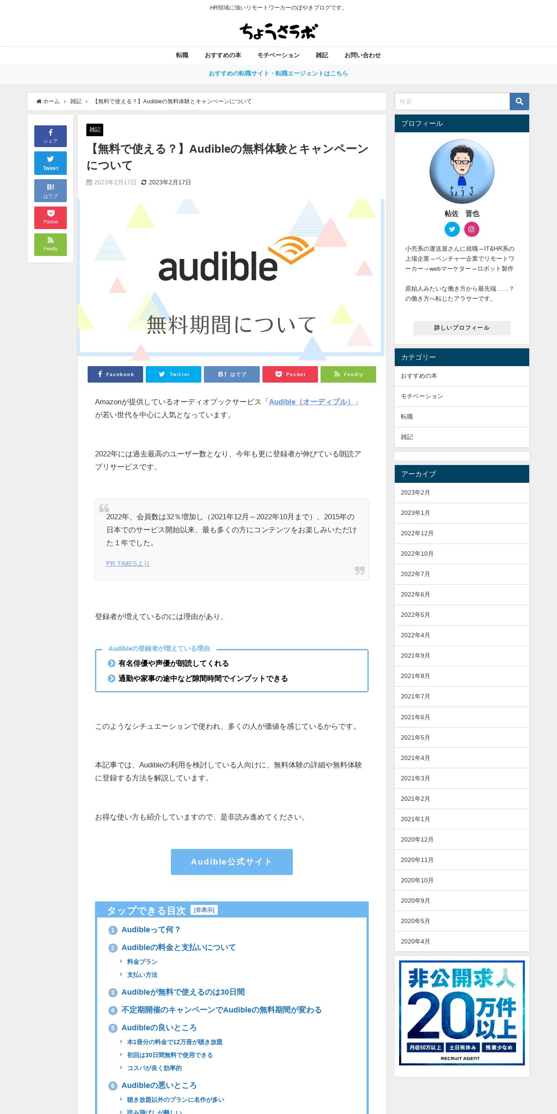Open the 2021年1月 archive
557x1114 pixels.
point(462,819)
